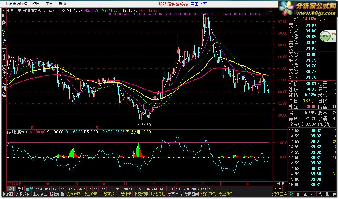This screenshot has height=199, width=339.
Task: Switch indicator to OBV
Action: (x=102, y=189)
